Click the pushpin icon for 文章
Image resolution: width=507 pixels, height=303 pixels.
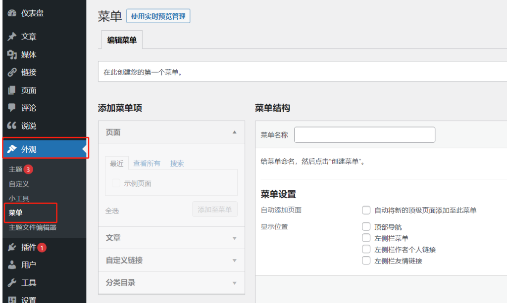(12, 37)
